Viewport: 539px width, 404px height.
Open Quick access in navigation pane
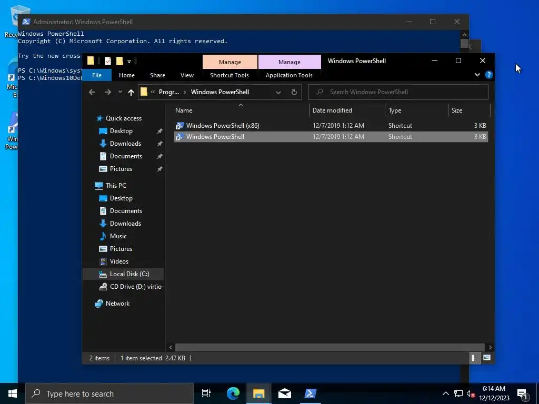tap(123, 118)
